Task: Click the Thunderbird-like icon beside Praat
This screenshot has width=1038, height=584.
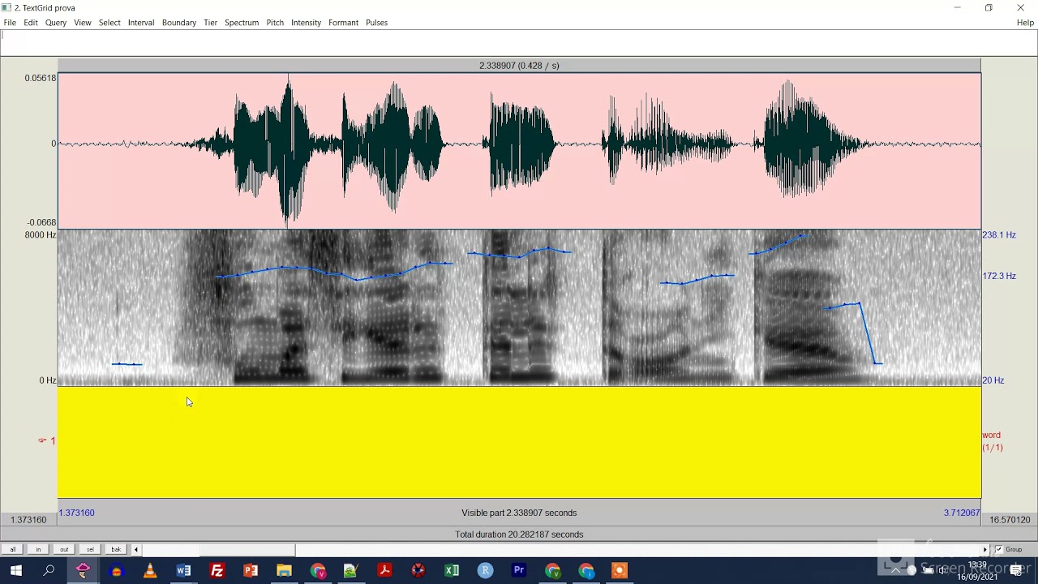Action: 116,571
